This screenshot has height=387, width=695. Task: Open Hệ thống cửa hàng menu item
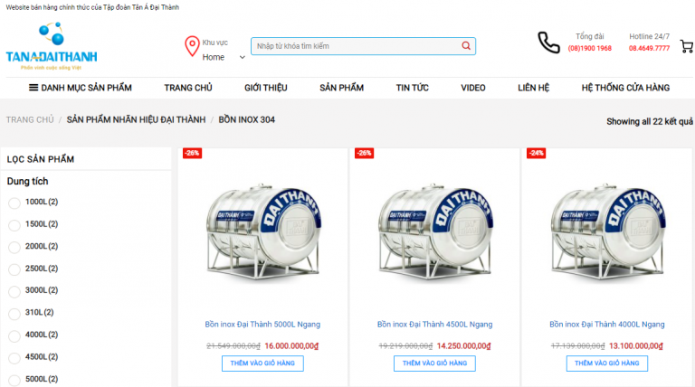click(625, 88)
